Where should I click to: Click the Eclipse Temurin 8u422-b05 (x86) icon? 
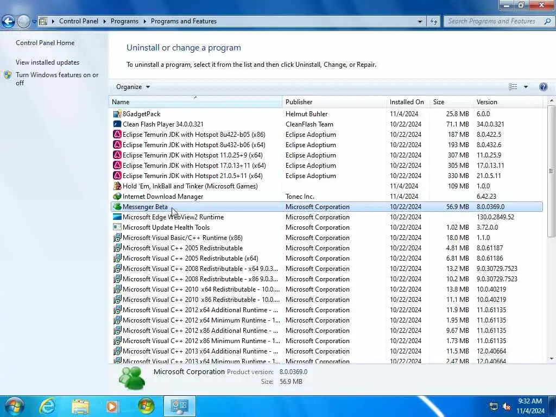click(x=117, y=135)
